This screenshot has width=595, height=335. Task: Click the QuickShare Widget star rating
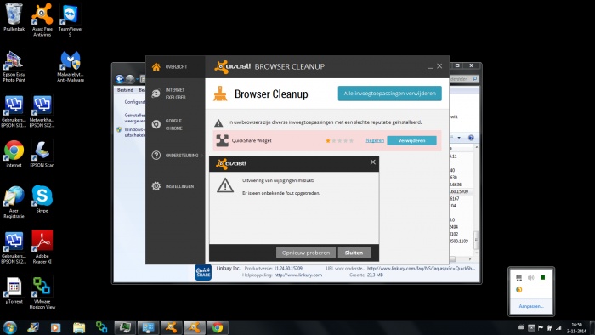point(340,141)
